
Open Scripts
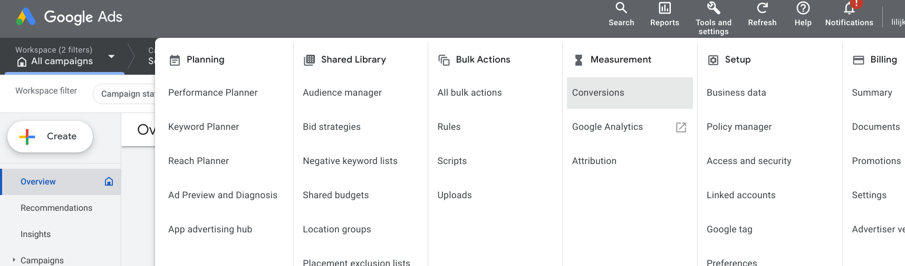coord(452,161)
